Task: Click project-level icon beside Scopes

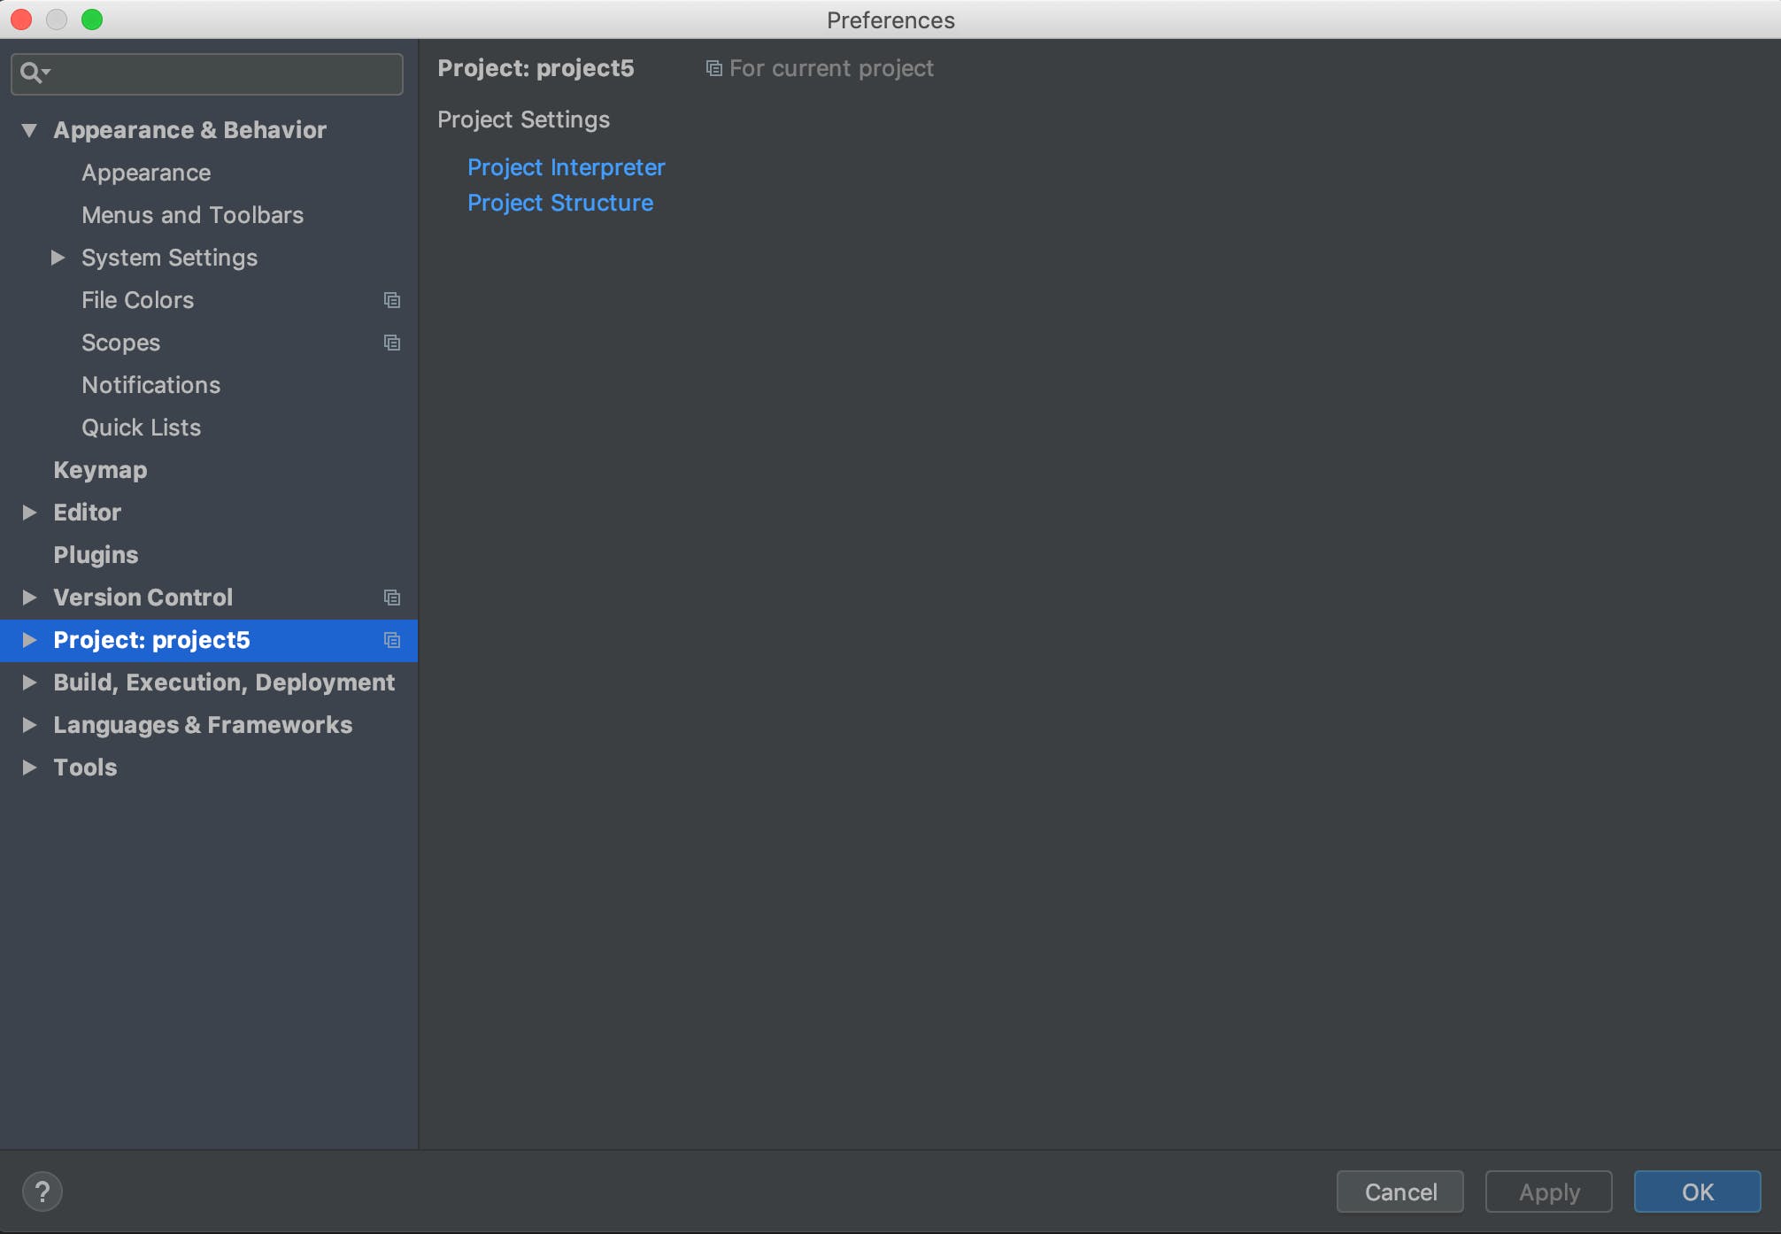Action: pyautogui.click(x=391, y=343)
